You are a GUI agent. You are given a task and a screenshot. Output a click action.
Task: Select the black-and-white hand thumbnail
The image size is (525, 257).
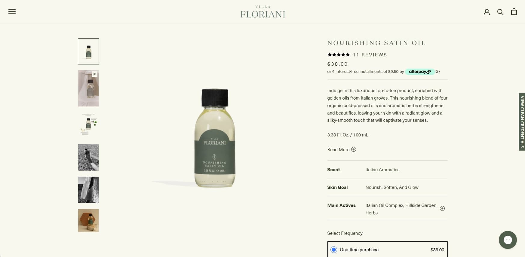coord(88,157)
